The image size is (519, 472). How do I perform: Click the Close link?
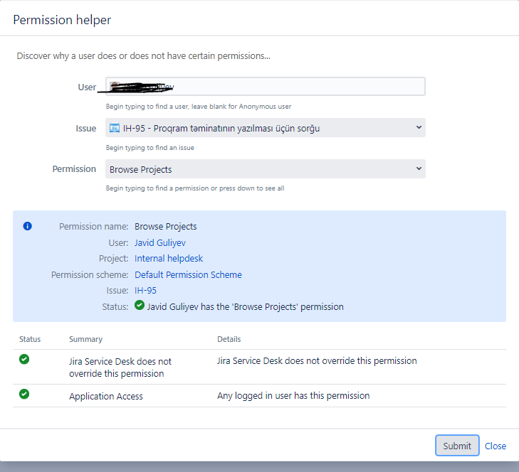coord(496,446)
